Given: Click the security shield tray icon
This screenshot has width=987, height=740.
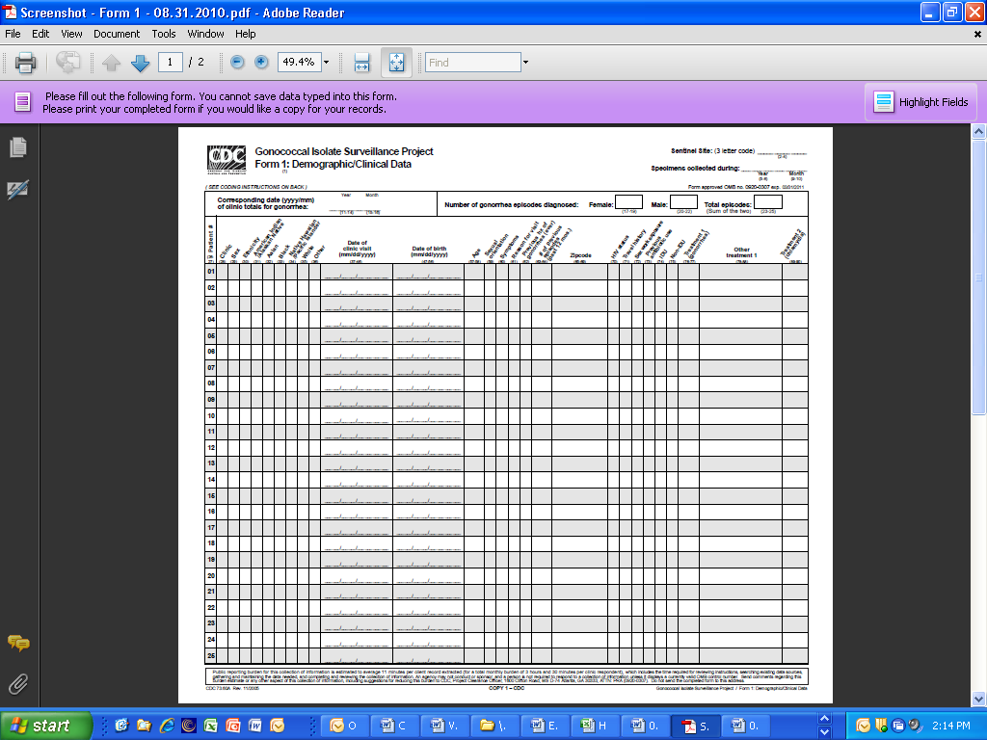Looking at the screenshot, I should 881,726.
